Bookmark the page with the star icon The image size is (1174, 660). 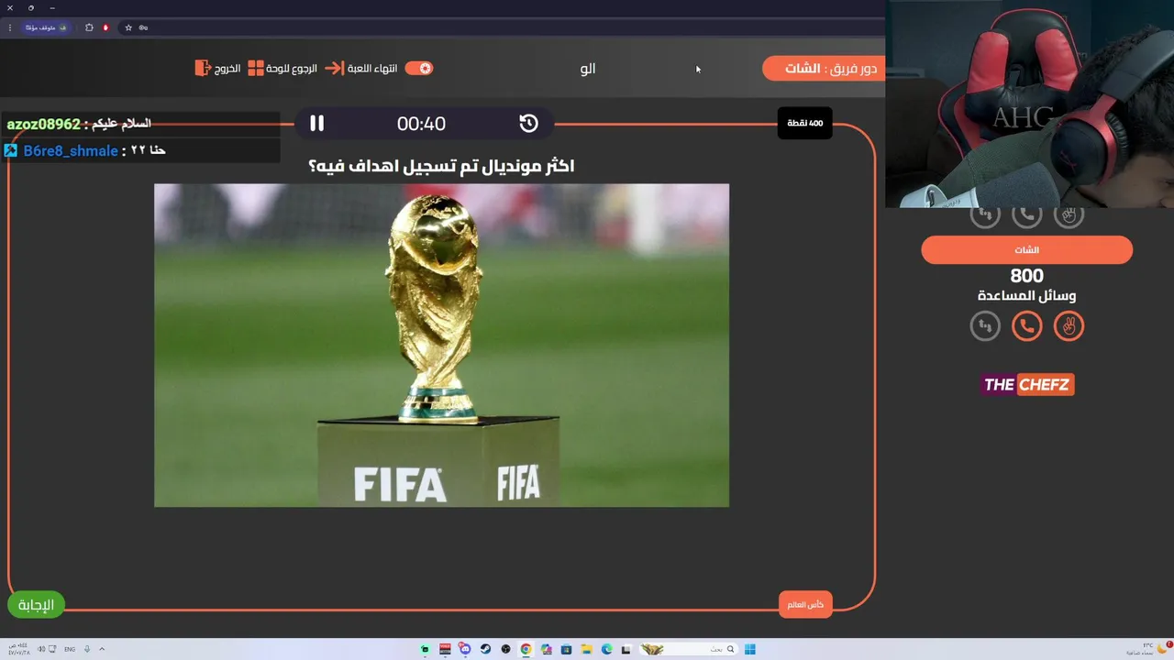(x=128, y=27)
